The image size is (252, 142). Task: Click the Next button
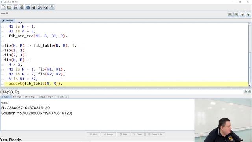tap(93, 134)
